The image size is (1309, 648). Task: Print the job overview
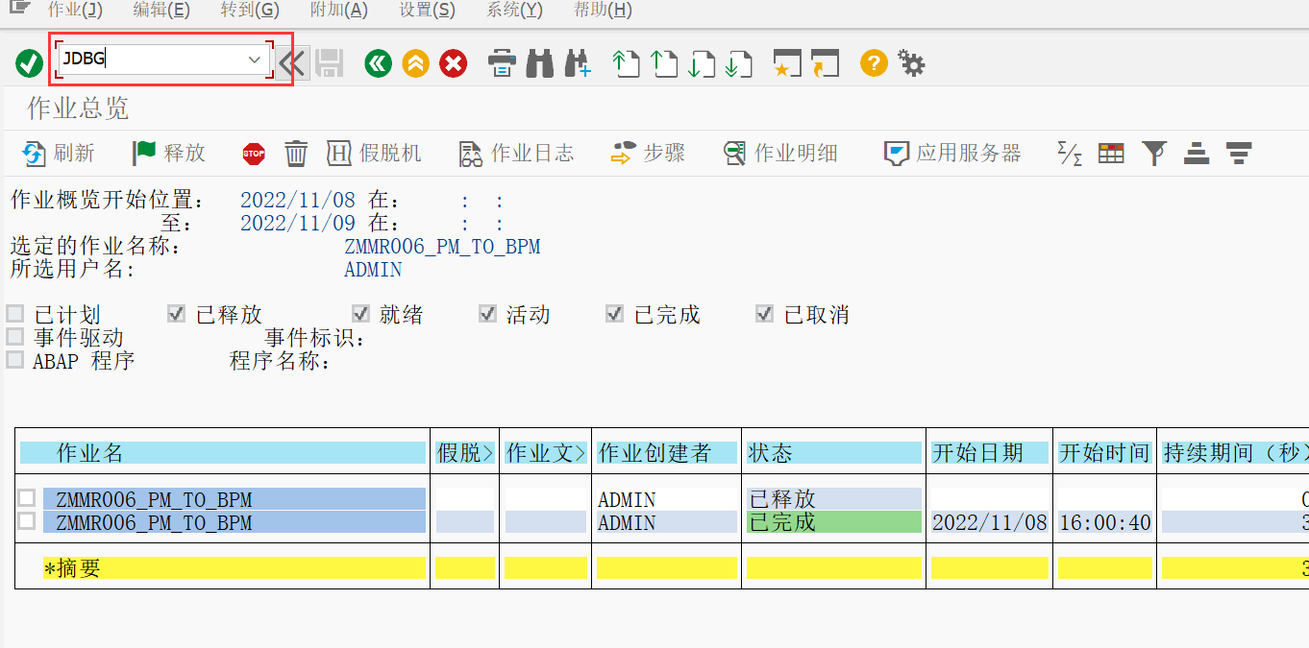(x=501, y=63)
